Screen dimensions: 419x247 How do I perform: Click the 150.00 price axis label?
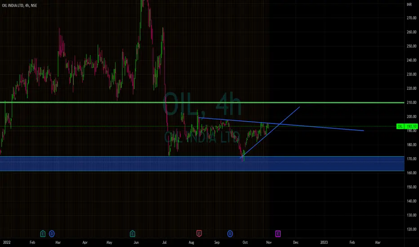tap(411, 187)
